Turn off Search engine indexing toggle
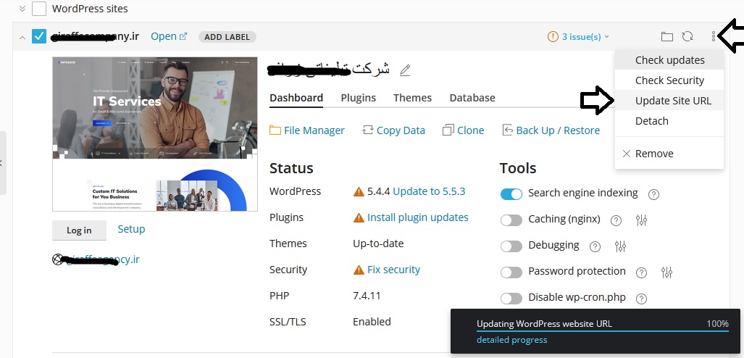Image resolution: width=744 pixels, height=358 pixels. 511,193
